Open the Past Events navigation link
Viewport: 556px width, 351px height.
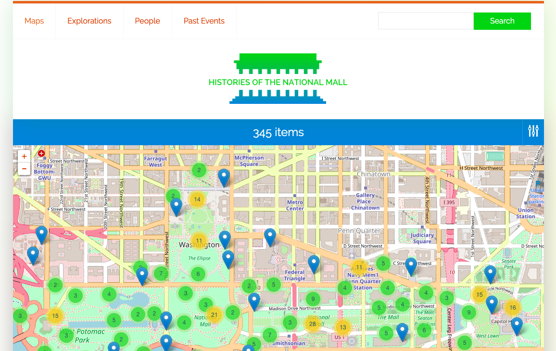click(x=204, y=21)
